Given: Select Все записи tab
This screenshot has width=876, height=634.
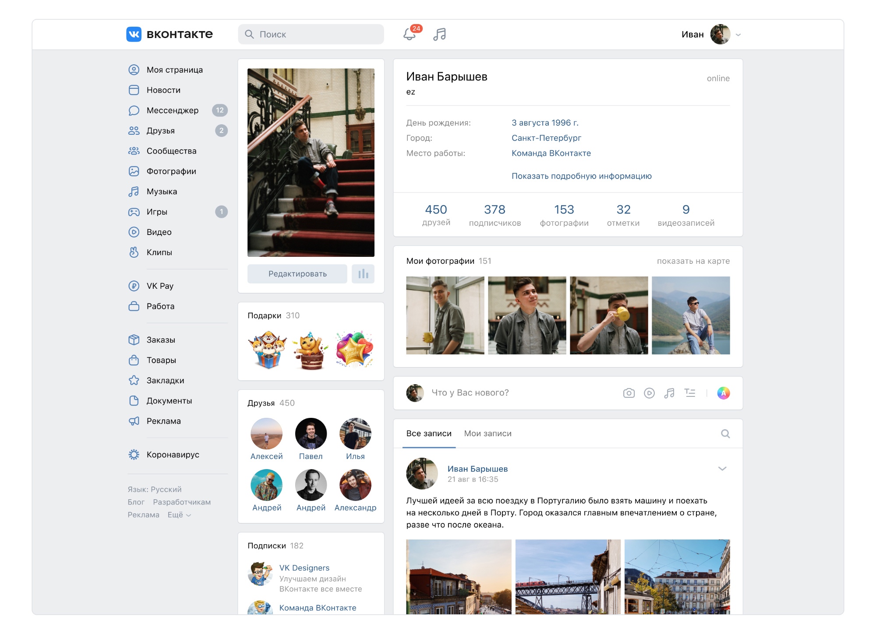Looking at the screenshot, I should (x=428, y=434).
